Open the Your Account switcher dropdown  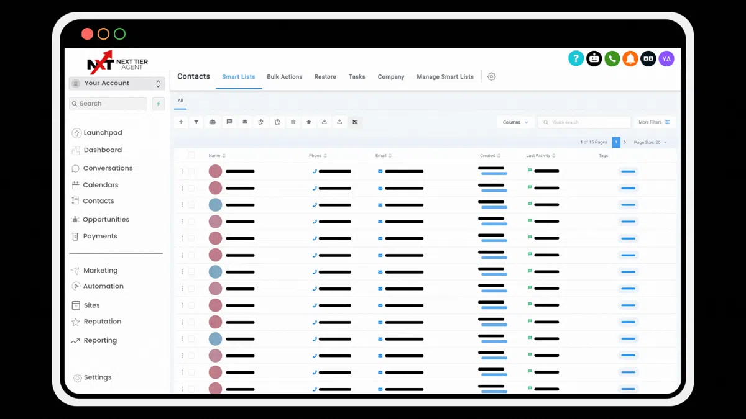point(116,83)
